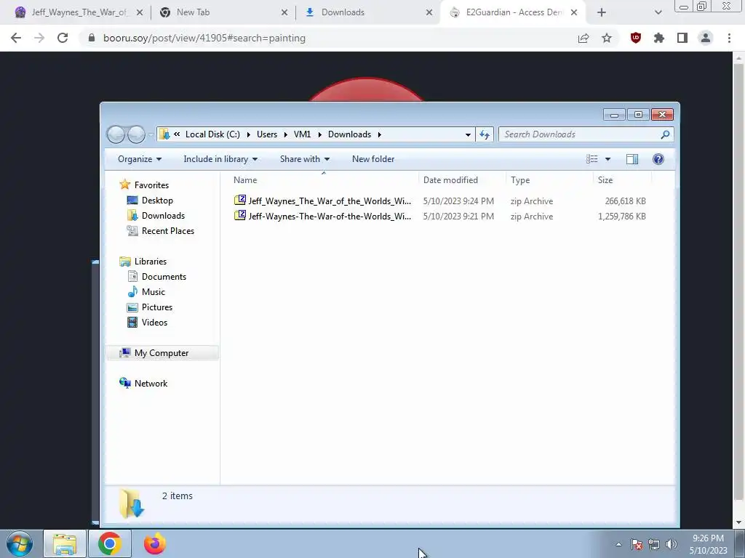Screen dimensions: 745x558
Task: Click Users in the address breadcrumb
Action: (267, 134)
